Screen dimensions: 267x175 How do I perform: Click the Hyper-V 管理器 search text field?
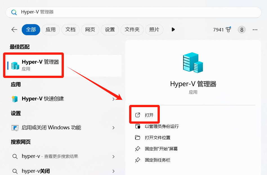click(x=135, y=12)
